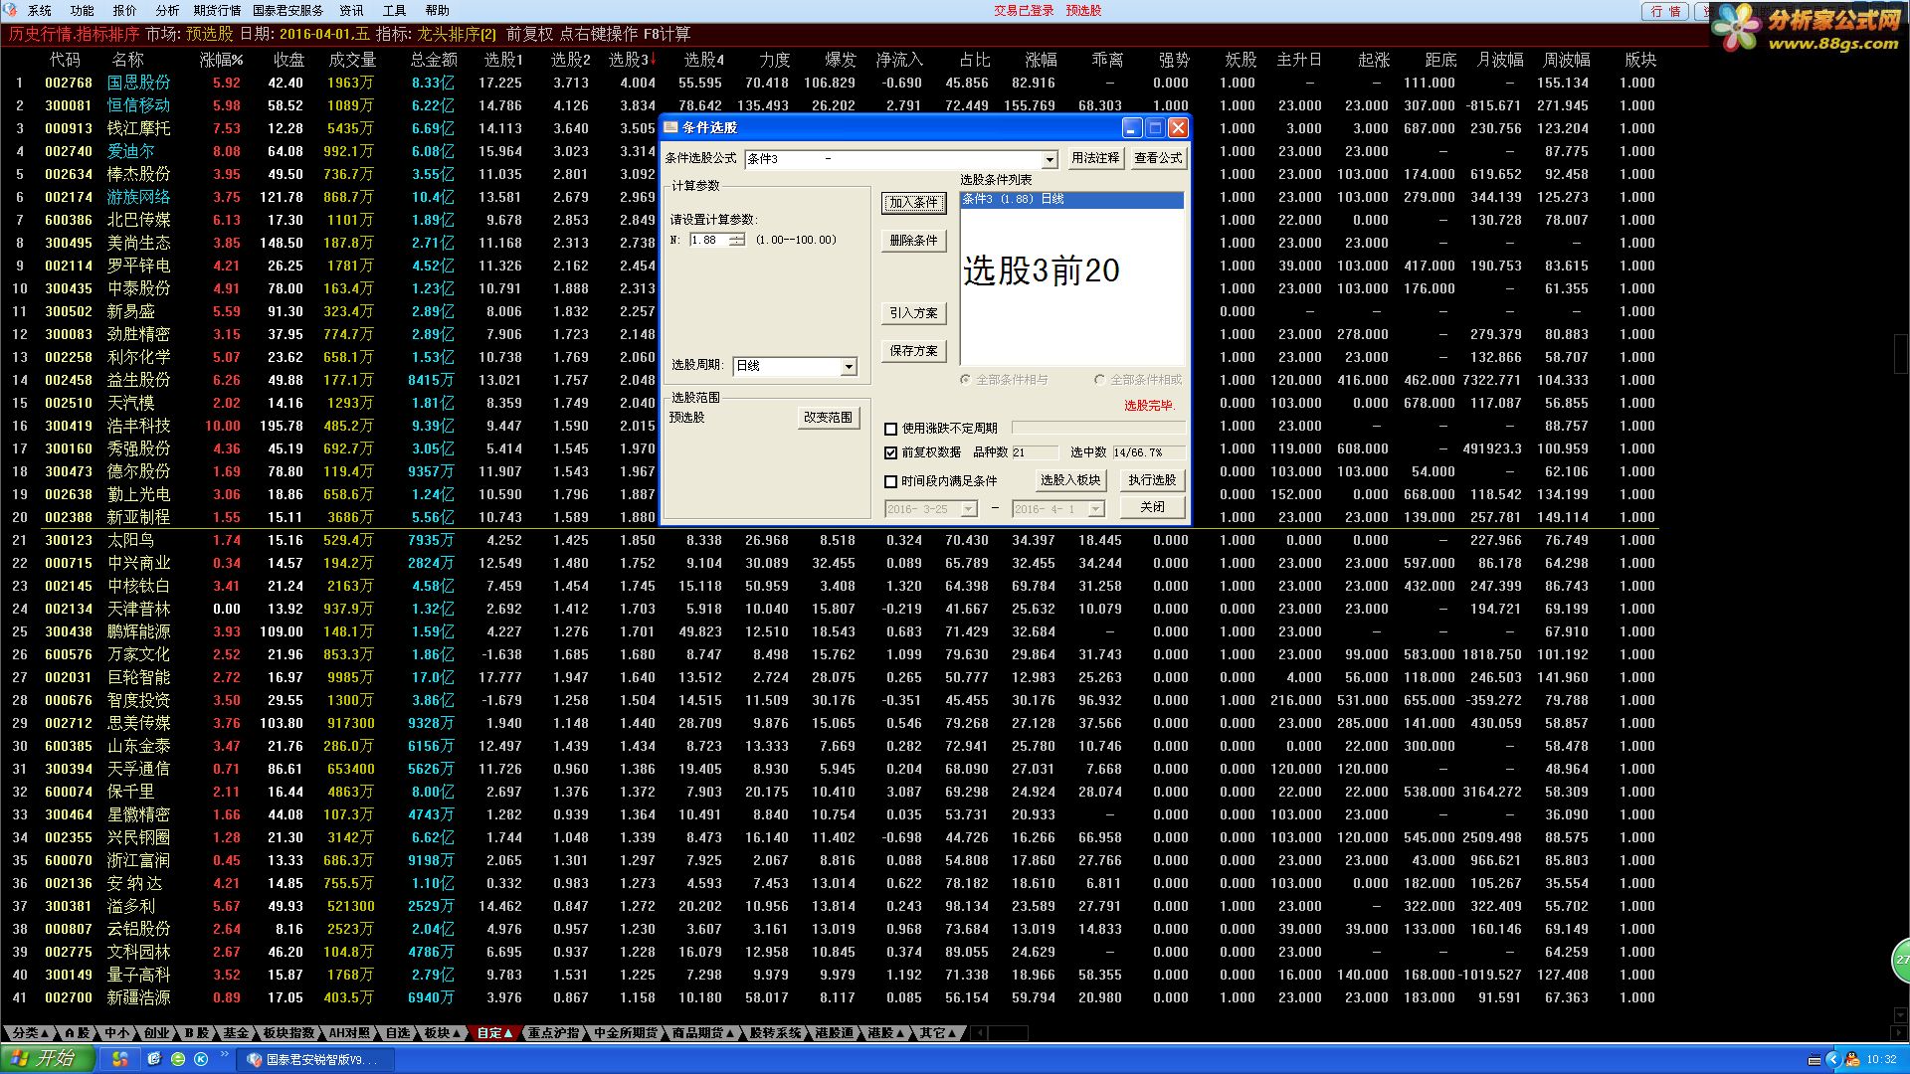
Task: Switch to the 基金 bottom tab
Action: click(236, 1033)
